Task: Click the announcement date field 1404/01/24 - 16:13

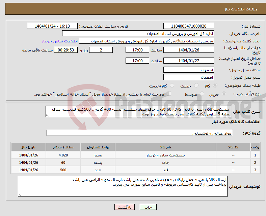Action: (52, 26)
